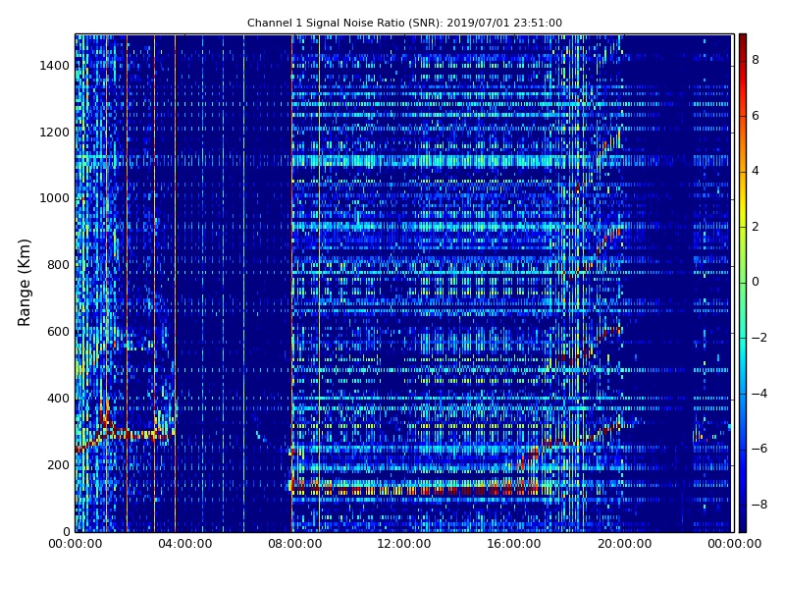Click the 08:00:00 time axis label

pyautogui.click(x=295, y=544)
